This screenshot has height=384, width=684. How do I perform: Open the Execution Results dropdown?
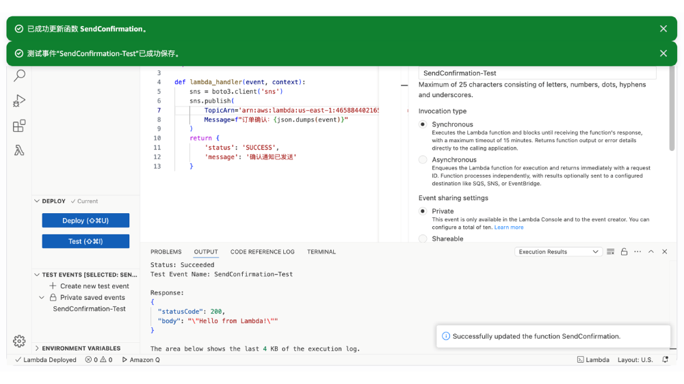pyautogui.click(x=557, y=252)
